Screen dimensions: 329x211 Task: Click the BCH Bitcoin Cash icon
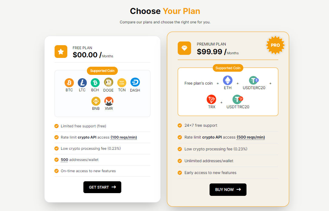pyautogui.click(x=95, y=82)
